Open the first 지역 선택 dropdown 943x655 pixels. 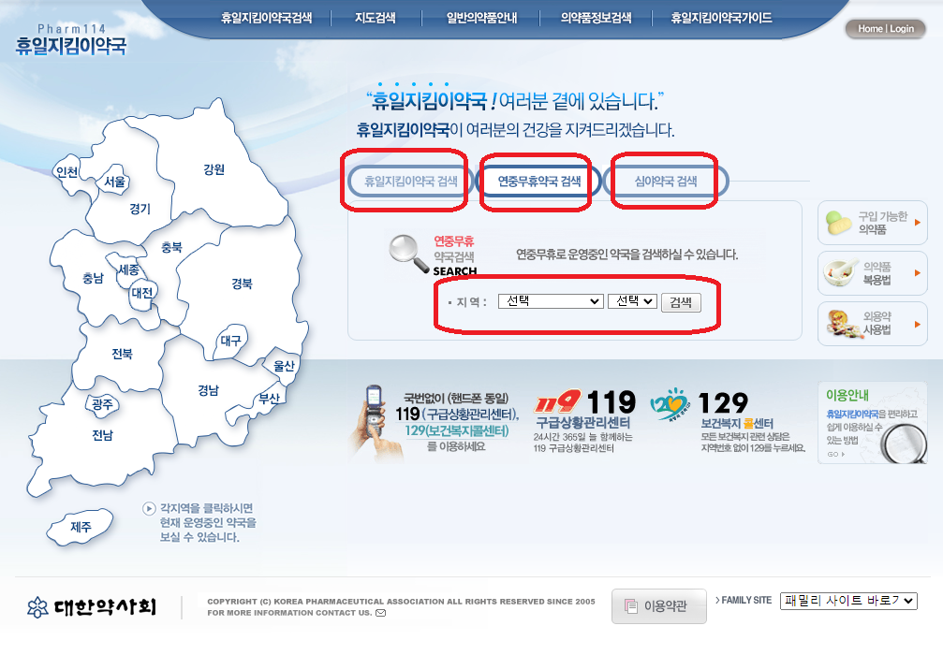click(551, 301)
